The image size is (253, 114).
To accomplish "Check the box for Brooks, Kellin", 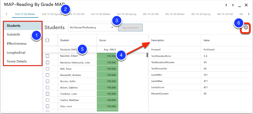I will tap(47, 81).
